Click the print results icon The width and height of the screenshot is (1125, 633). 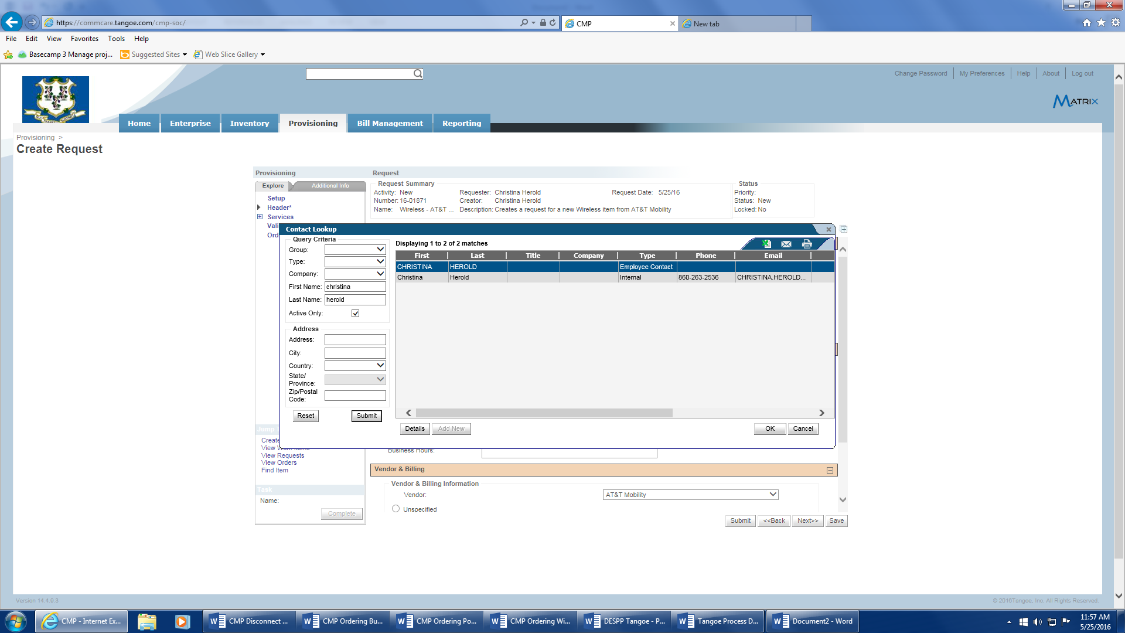(x=807, y=244)
